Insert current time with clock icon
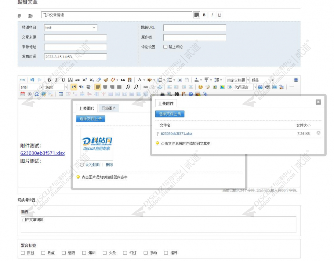The height and width of the screenshot is (261, 334). point(30,94)
